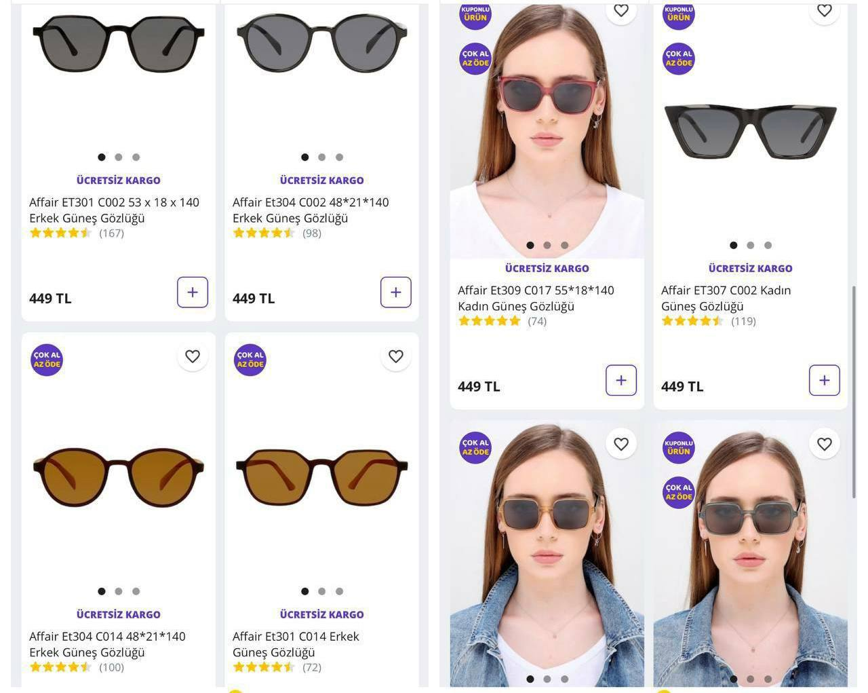Click ÜCRETSİZ KARGO label under Affair Et301 C014
The width and height of the screenshot is (868, 693).
pyautogui.click(x=321, y=614)
